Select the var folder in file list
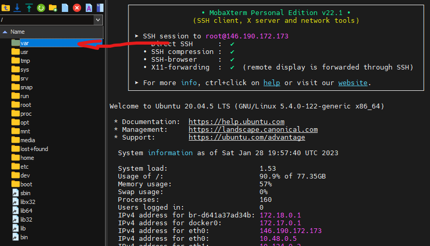This screenshot has width=430, height=246. pos(24,43)
